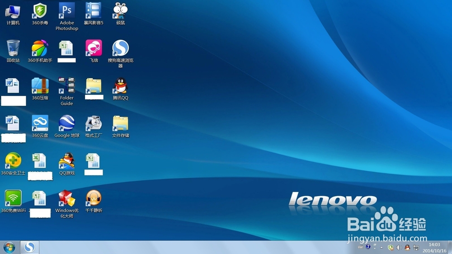Open QQ游戏 shortcut
This screenshot has width=452, height=254.
pyautogui.click(x=66, y=164)
